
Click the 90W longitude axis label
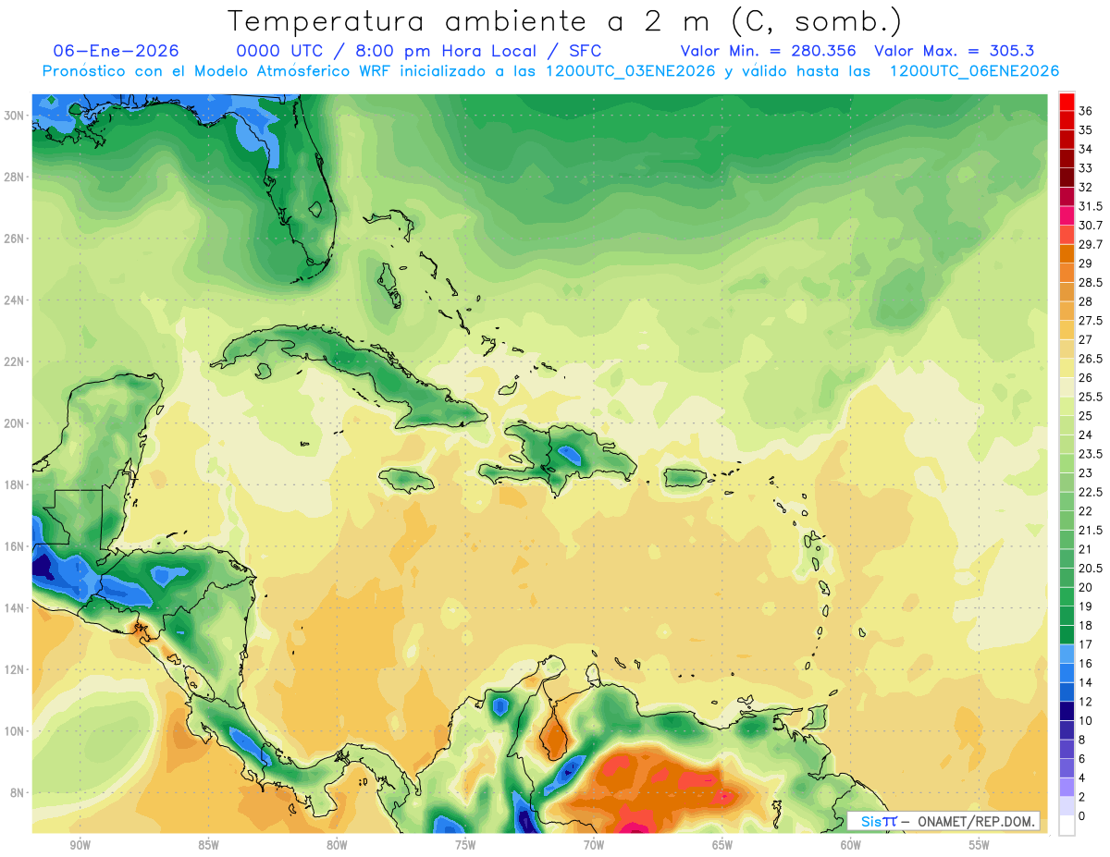pyautogui.click(x=80, y=845)
